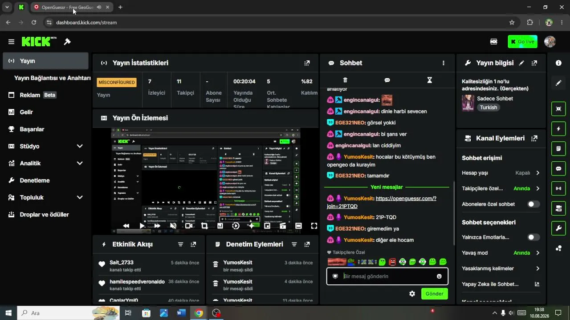Toggle the activity feed lightning panel in the right sidebar

[558, 129]
